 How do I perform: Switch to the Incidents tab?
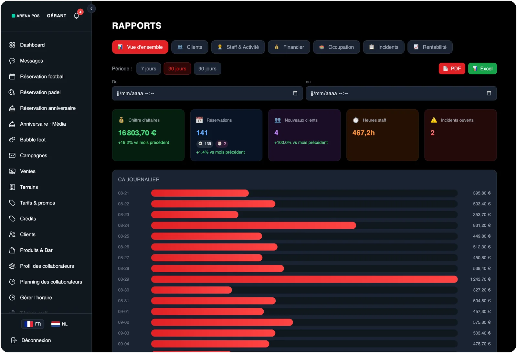pyautogui.click(x=384, y=47)
